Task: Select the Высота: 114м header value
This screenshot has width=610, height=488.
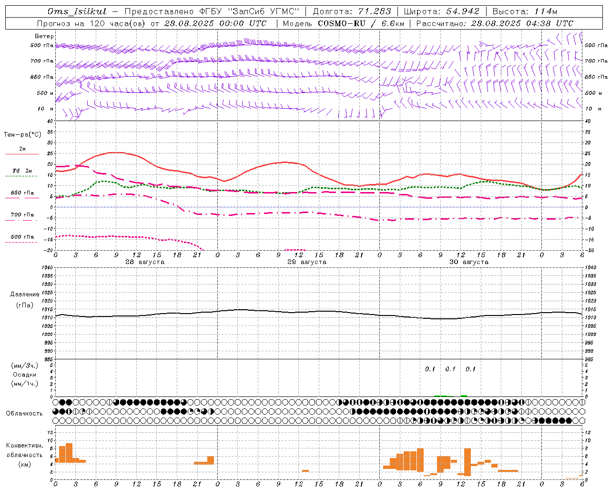Action: click(525, 11)
